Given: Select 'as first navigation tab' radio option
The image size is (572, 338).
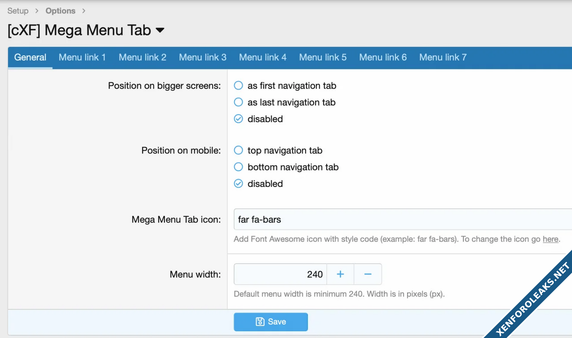Looking at the screenshot, I should click(x=238, y=86).
